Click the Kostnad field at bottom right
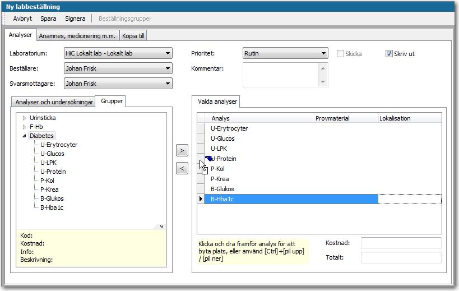 (x=401, y=243)
